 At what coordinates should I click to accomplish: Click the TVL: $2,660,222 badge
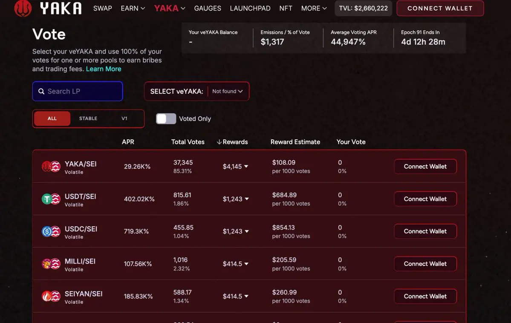(364, 8)
